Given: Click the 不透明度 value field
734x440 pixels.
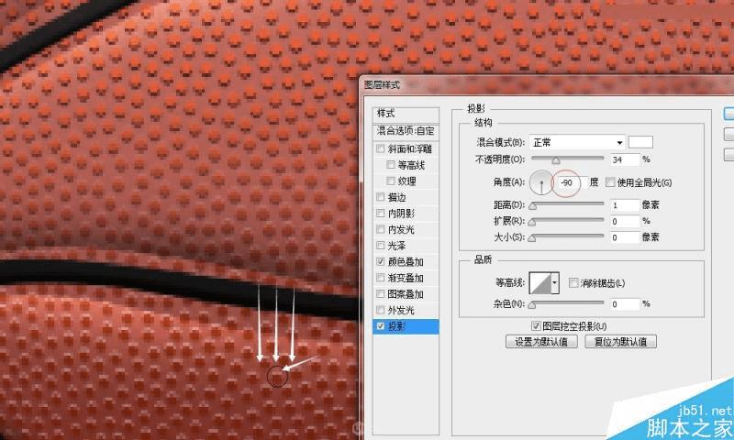Looking at the screenshot, I should click(625, 159).
